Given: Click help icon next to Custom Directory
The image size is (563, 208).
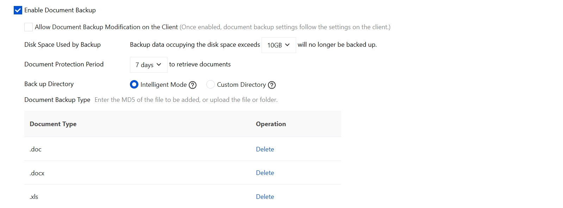Looking at the screenshot, I should 272,85.
